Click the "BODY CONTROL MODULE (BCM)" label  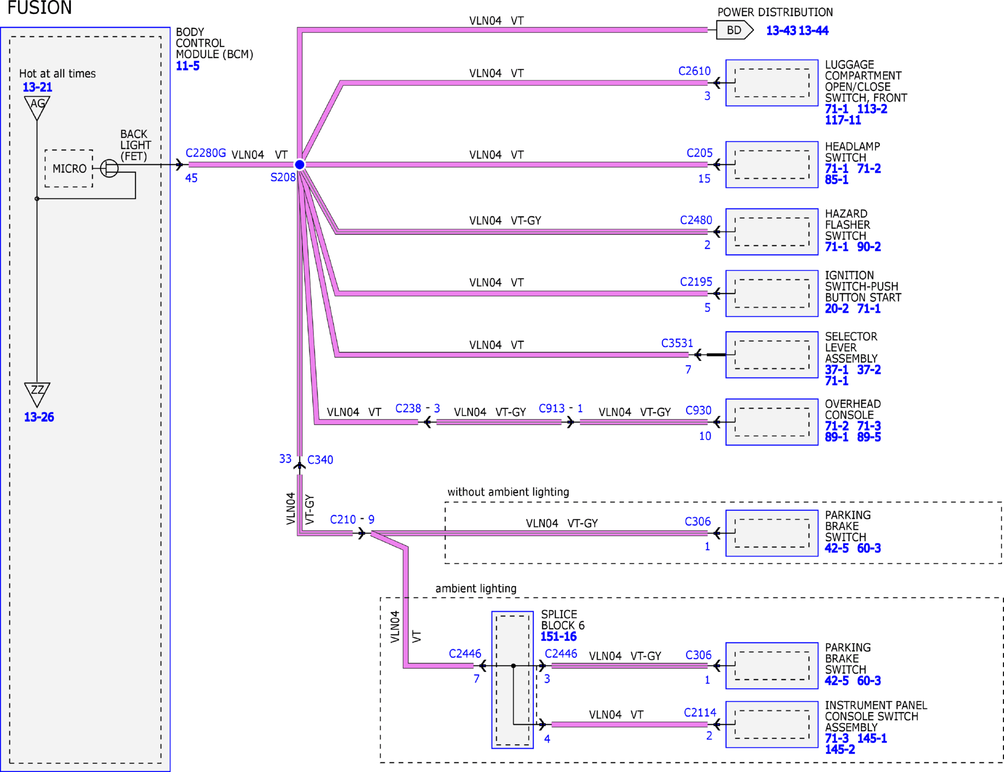(214, 43)
